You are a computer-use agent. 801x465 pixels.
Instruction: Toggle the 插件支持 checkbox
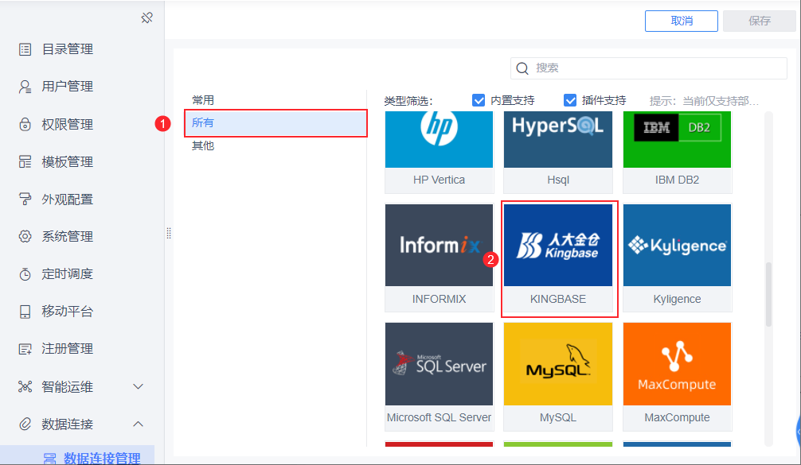[570, 100]
